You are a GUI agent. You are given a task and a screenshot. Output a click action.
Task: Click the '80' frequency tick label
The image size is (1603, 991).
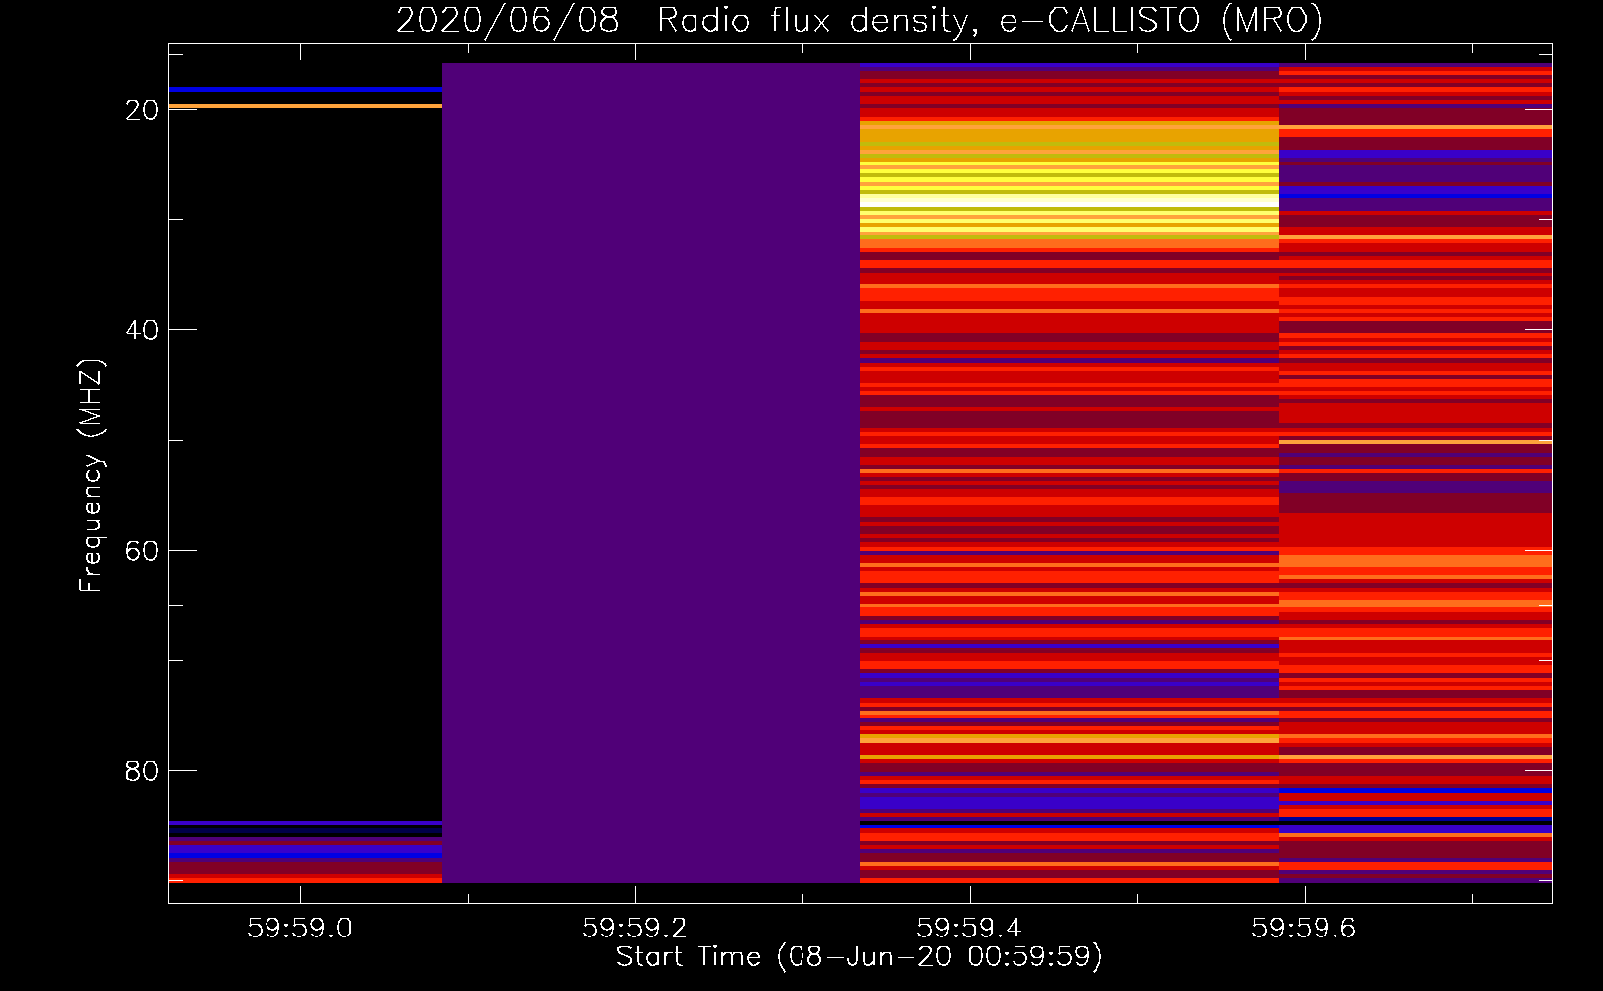tap(142, 771)
